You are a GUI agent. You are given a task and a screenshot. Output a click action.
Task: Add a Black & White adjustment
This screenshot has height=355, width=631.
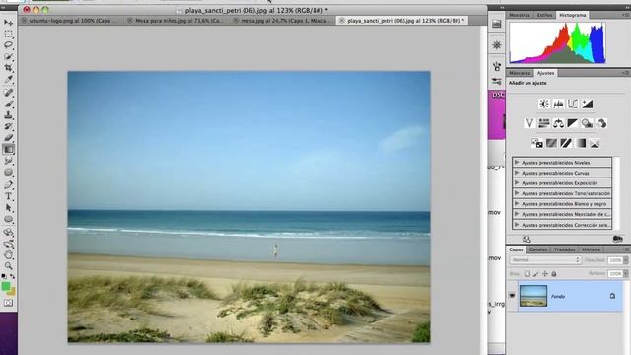[x=572, y=123]
